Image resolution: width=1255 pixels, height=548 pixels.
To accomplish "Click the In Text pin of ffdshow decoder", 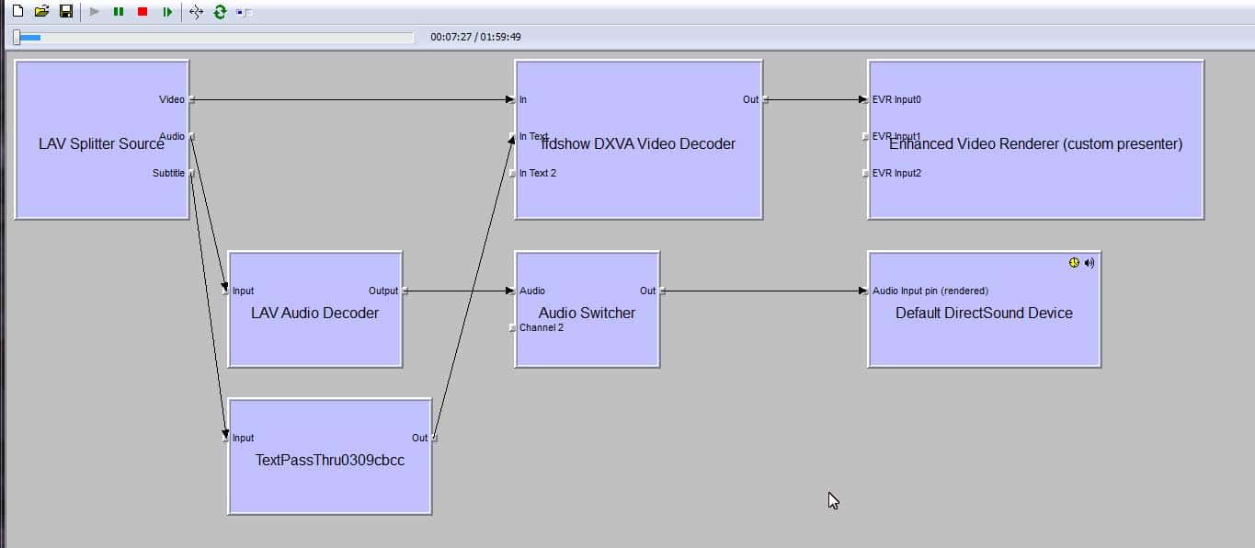I will point(513,136).
